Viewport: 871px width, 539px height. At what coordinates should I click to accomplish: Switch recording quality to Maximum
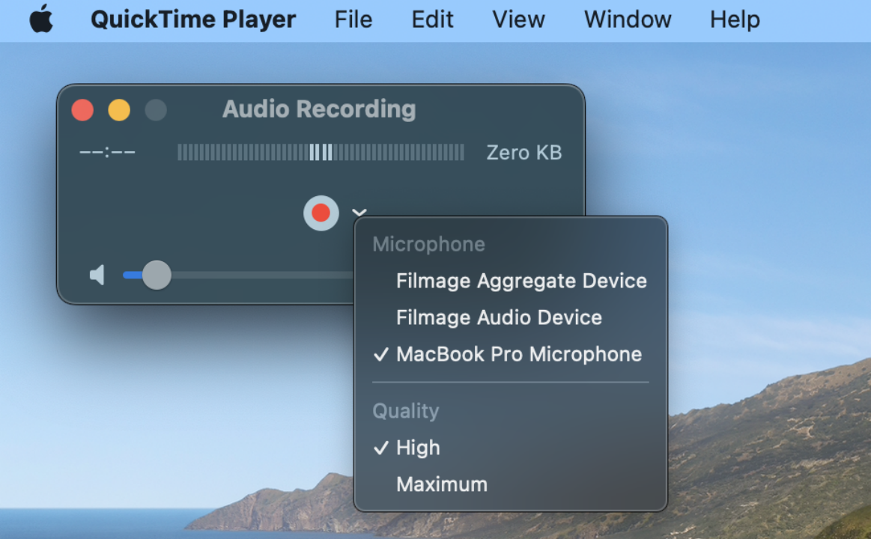coord(441,484)
